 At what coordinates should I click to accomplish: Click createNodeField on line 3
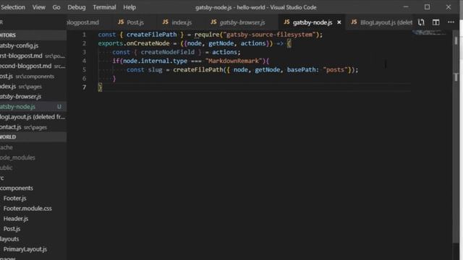167,52
